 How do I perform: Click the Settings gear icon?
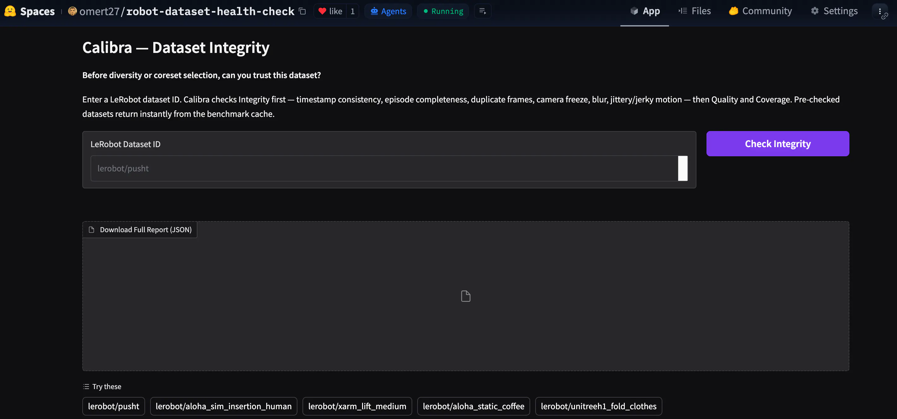[x=815, y=11]
